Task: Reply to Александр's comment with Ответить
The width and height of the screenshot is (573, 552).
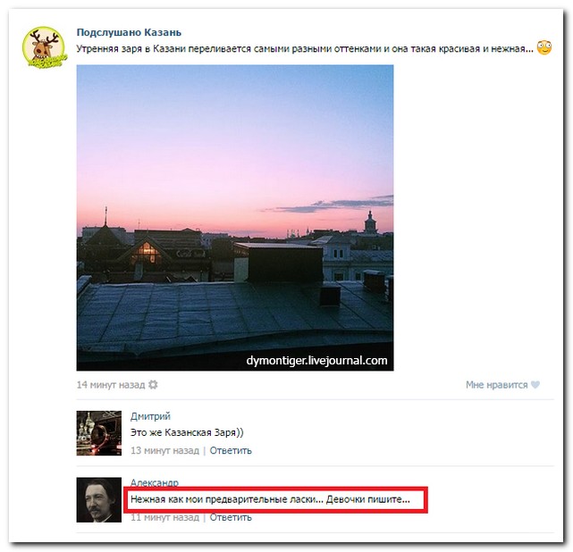Action: (x=231, y=517)
